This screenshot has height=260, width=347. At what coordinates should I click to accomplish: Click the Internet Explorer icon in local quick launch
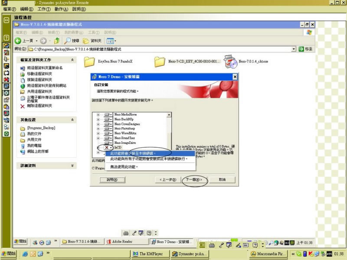[x=25, y=254]
